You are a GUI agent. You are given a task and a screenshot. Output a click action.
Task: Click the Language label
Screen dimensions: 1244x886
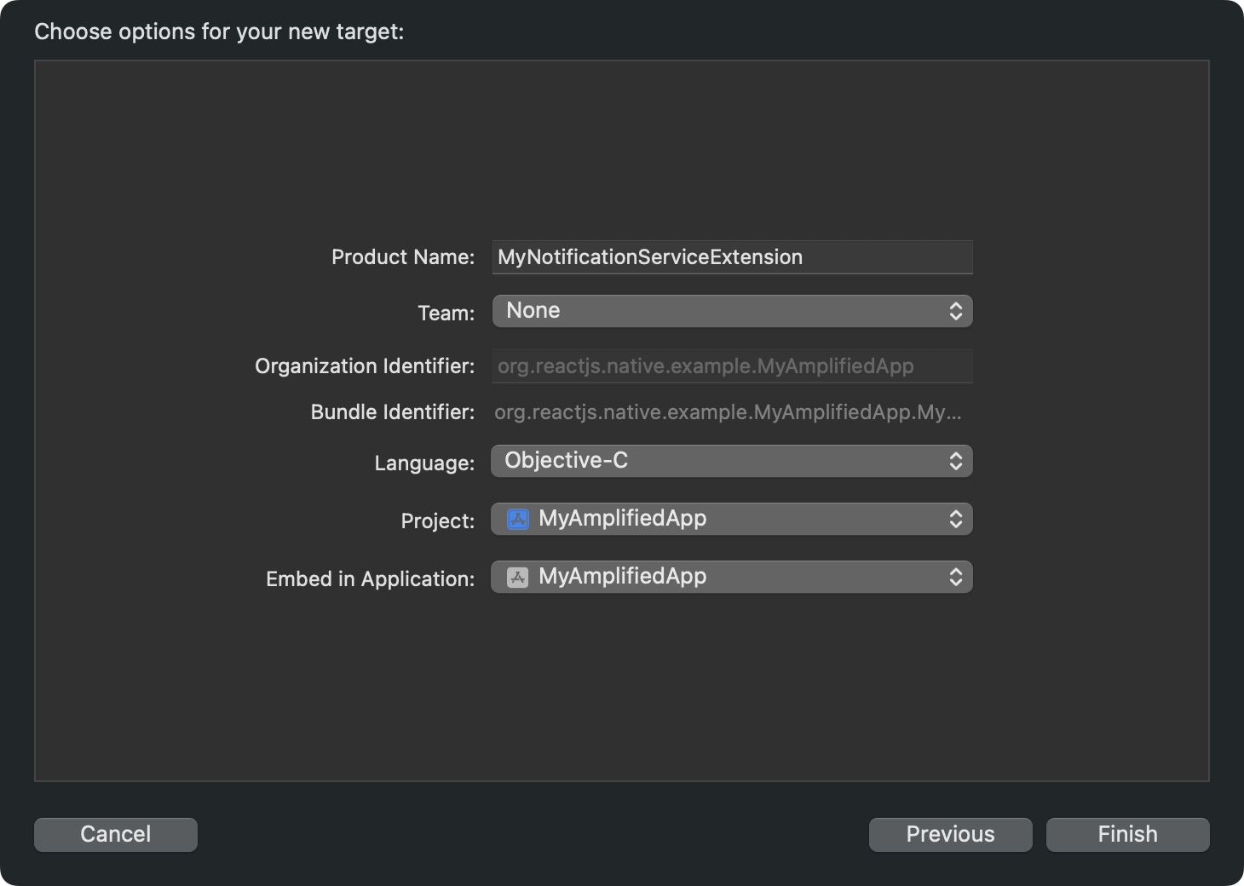(x=424, y=463)
